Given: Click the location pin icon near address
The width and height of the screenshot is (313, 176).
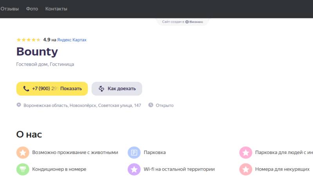Looking at the screenshot, I should click(x=18, y=105).
